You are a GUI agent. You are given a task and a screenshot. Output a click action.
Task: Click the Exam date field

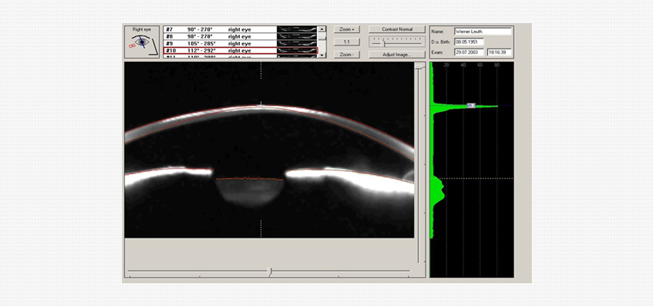469,53
